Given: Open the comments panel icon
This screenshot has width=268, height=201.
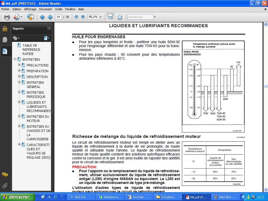Looking at the screenshot, I should pyautogui.click(x=5, y=175).
